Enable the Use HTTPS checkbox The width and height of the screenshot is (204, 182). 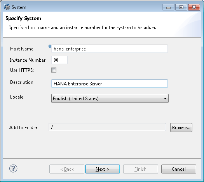tap(54, 70)
